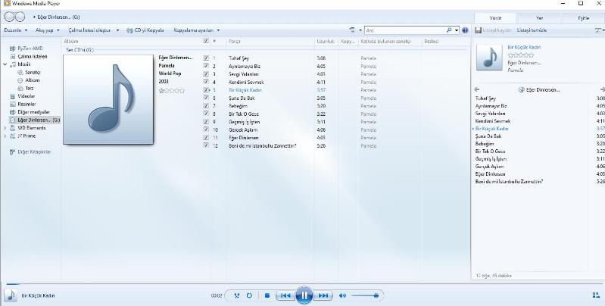605x306 pixels.
Task: Open the Düzenle dropdown menu
Action: (x=16, y=30)
